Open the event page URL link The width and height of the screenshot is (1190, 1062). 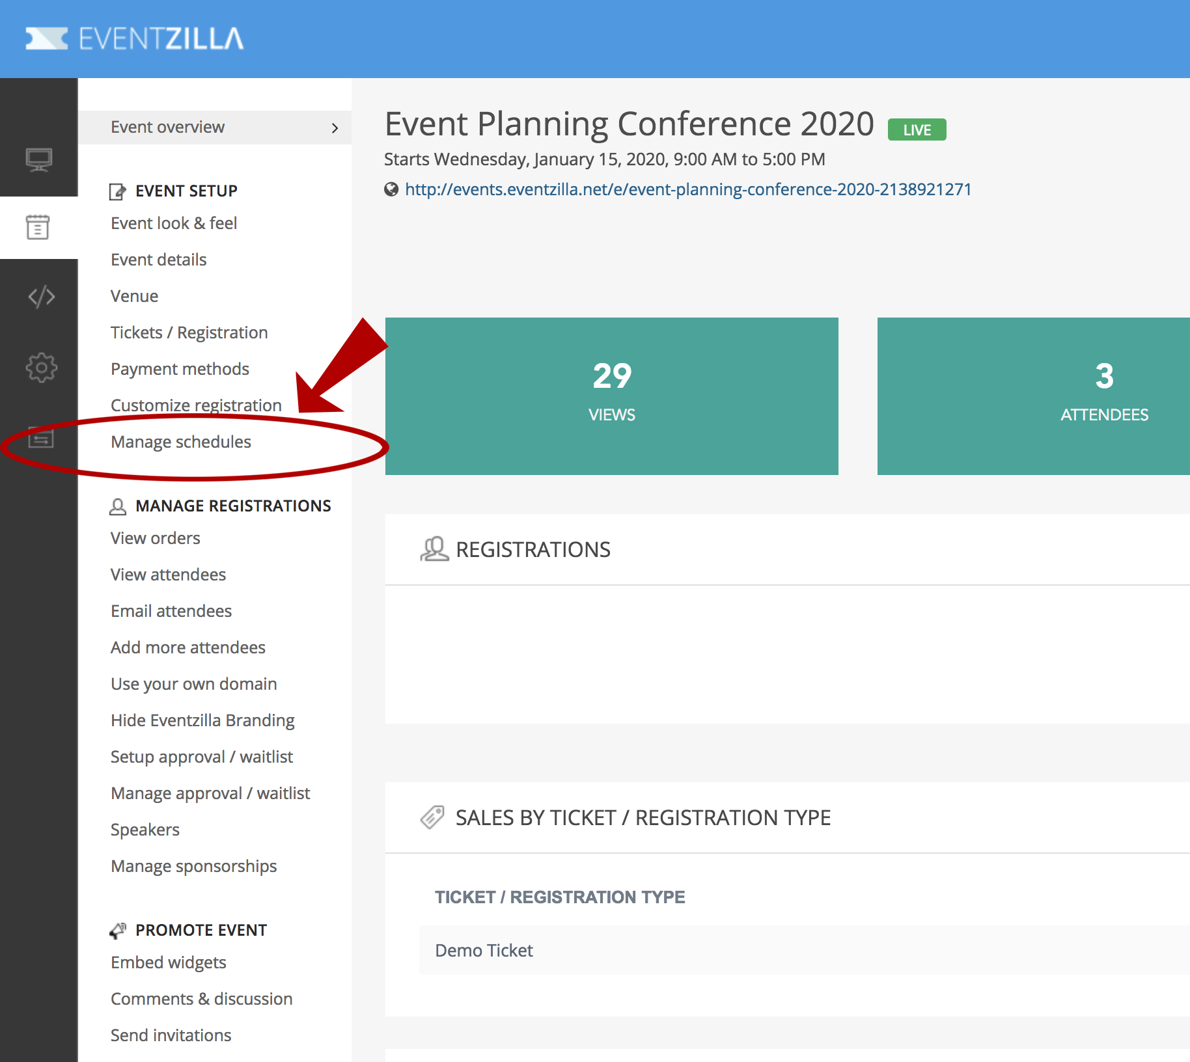(x=687, y=189)
